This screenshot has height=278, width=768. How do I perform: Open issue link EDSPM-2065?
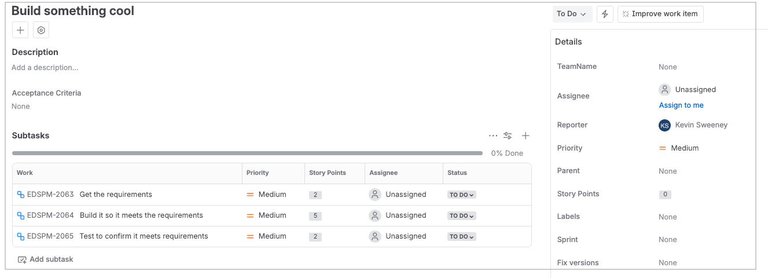[50, 236]
